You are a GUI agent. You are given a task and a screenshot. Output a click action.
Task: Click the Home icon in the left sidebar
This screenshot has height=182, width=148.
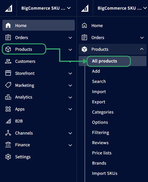[8, 25]
